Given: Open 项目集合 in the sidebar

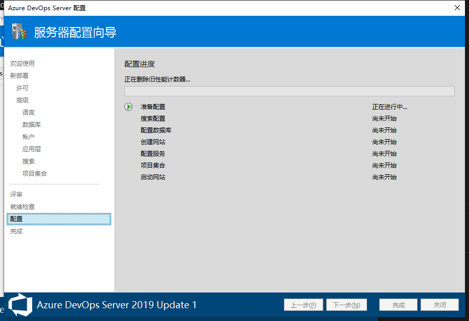Looking at the screenshot, I should pos(35,174).
